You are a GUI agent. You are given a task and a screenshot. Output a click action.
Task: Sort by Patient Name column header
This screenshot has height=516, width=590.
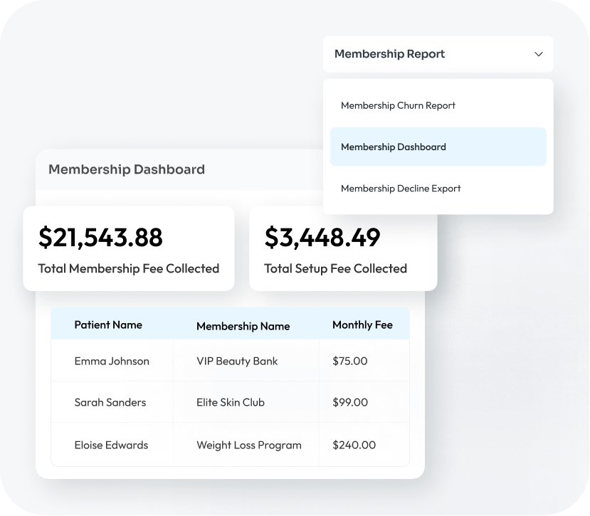pyautogui.click(x=108, y=325)
